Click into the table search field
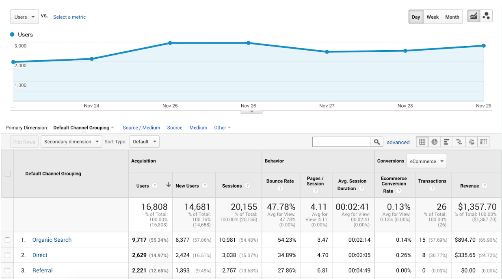The height and width of the screenshot is (279, 502). pos(342,142)
